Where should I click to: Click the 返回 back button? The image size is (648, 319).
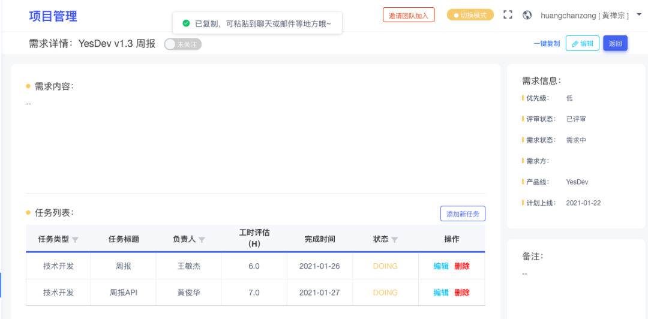click(x=616, y=43)
